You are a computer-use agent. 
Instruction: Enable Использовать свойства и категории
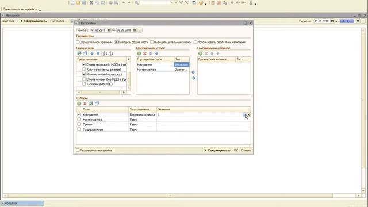click(195, 42)
